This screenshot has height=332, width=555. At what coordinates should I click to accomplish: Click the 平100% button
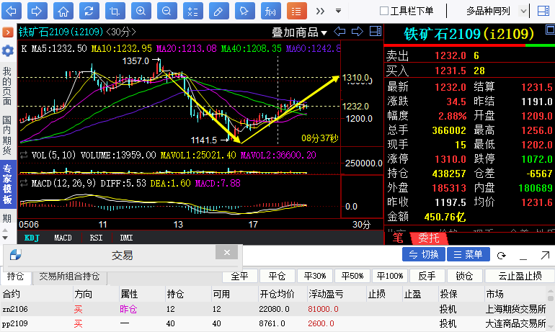[x=390, y=276]
